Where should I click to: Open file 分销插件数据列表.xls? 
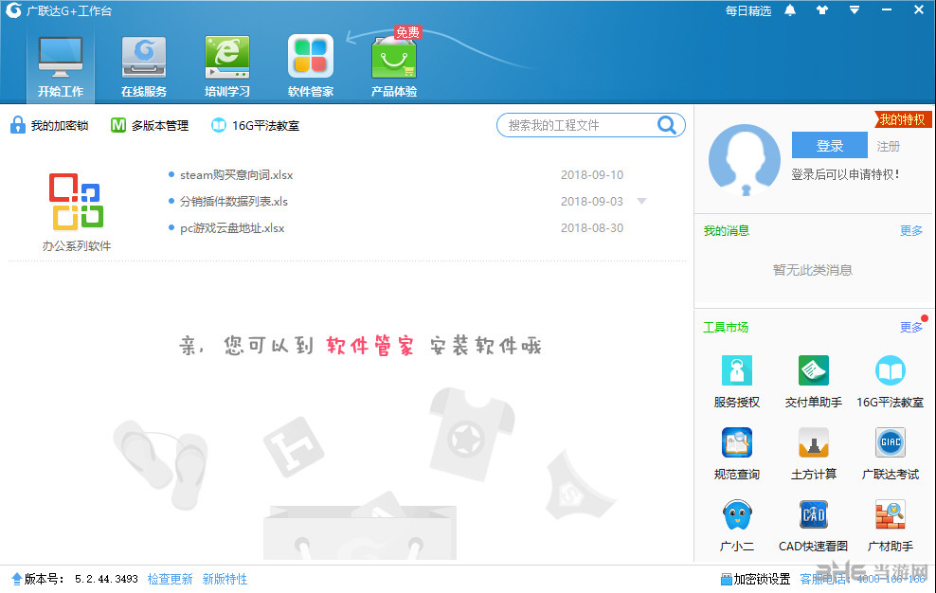(234, 201)
